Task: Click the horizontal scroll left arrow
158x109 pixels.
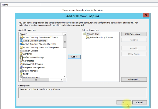Action: point(21,80)
